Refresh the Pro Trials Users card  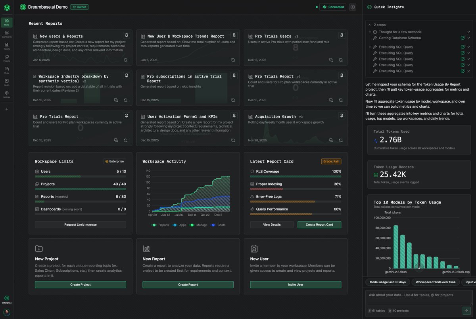pyautogui.click(x=341, y=60)
